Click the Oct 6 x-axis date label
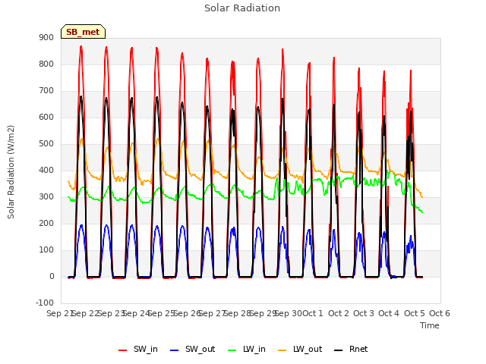 click(440, 313)
